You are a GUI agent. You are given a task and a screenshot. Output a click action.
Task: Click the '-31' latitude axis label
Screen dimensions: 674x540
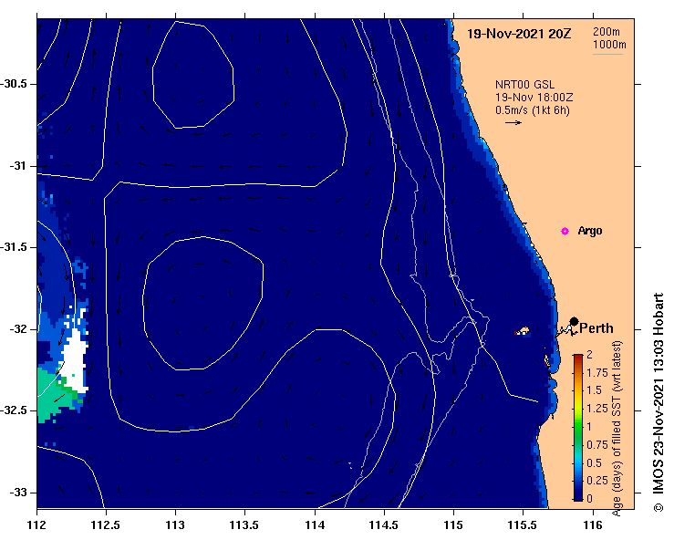17,165
